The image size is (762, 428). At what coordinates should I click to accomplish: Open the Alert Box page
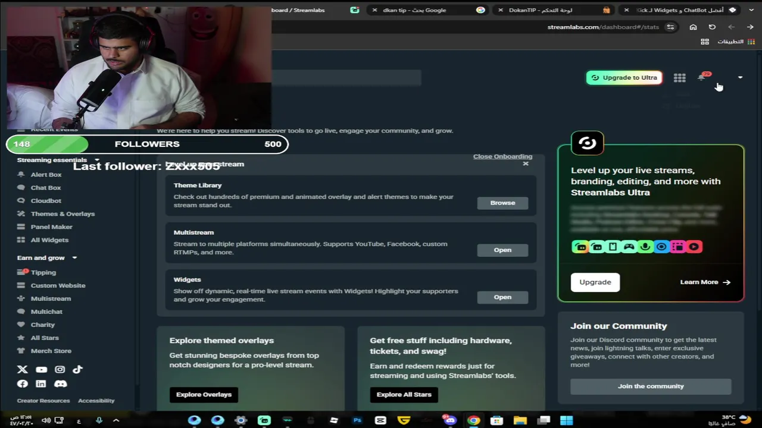point(46,174)
